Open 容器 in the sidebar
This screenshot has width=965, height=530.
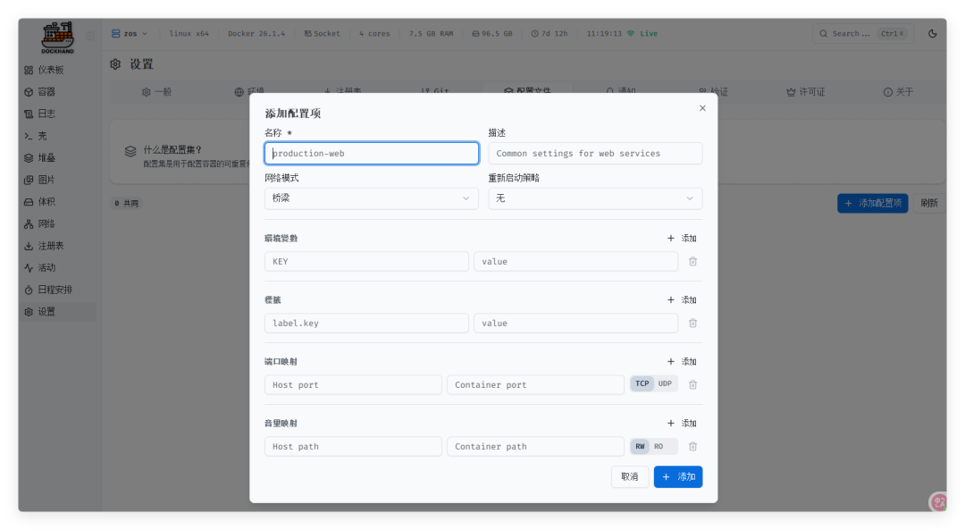(58, 92)
